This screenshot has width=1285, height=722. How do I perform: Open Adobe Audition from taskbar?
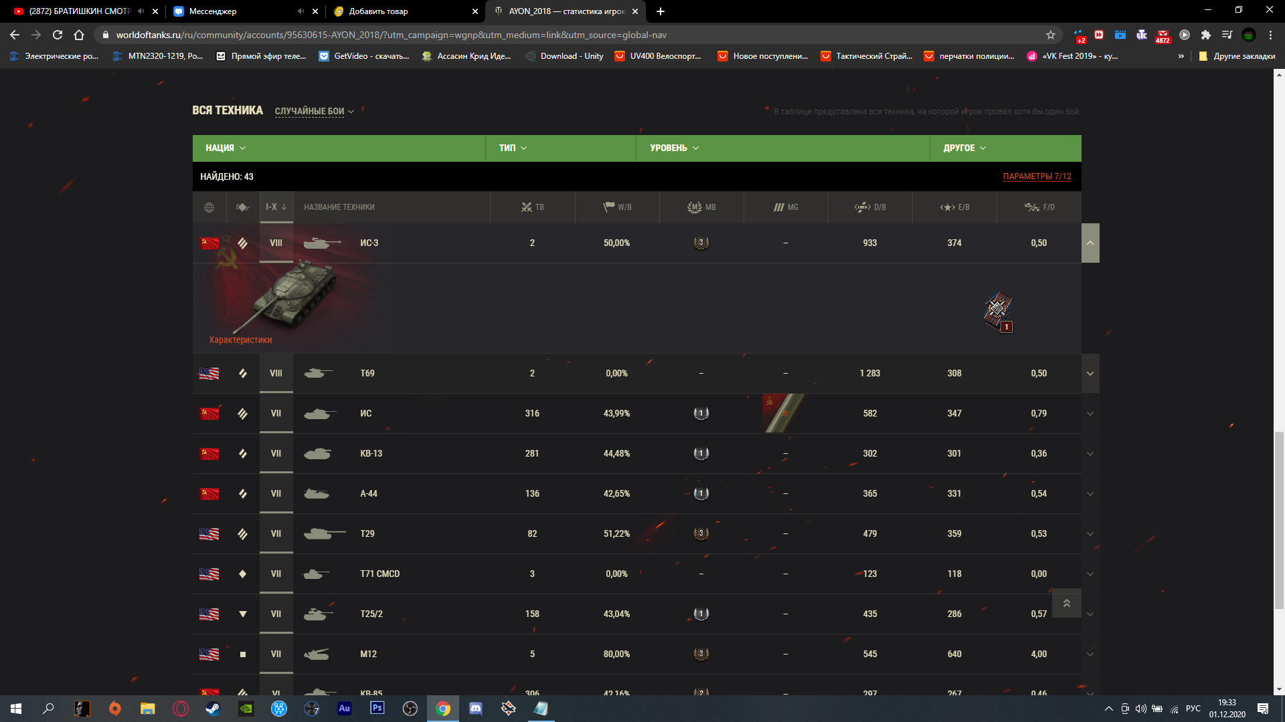pos(345,708)
